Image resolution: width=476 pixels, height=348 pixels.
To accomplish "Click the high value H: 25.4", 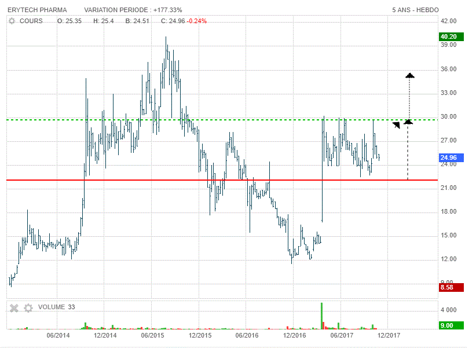I will point(104,21).
